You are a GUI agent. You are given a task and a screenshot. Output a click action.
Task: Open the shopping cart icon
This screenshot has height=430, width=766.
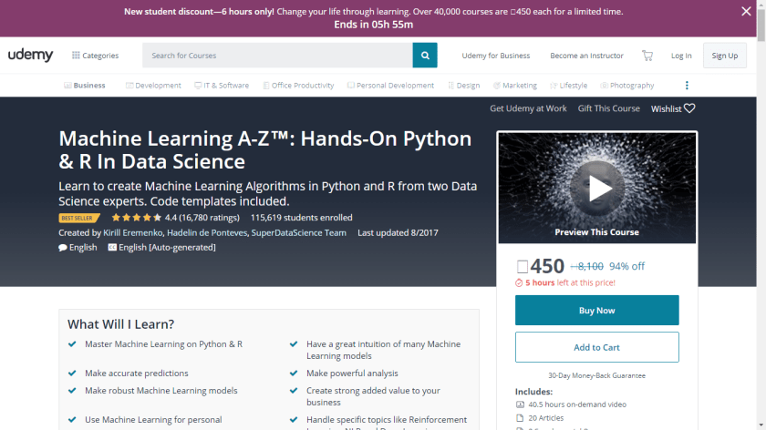(x=647, y=56)
